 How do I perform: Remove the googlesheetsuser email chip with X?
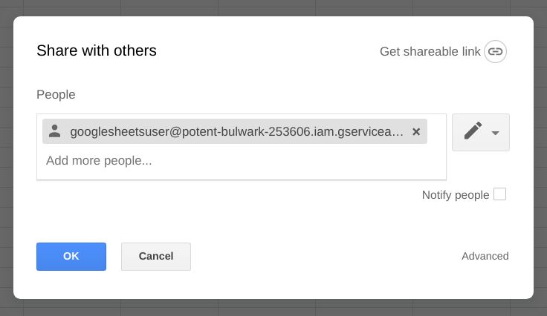click(x=416, y=132)
